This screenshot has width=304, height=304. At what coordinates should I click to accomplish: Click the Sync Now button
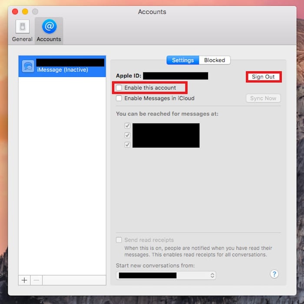click(263, 98)
